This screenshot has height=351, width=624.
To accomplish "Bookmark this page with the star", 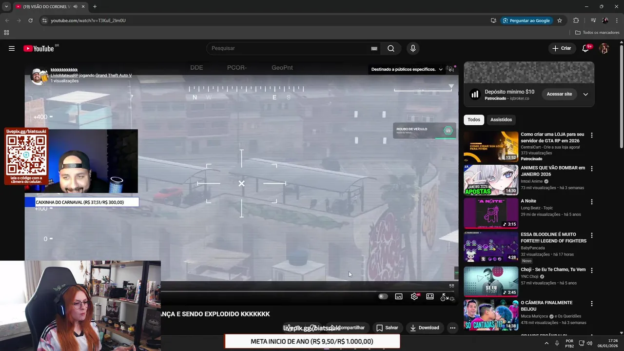I will tap(560, 20).
